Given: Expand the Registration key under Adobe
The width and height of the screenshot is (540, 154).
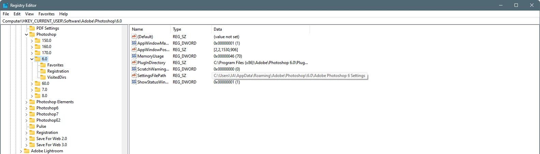Looking at the screenshot, I should click(x=26, y=133).
